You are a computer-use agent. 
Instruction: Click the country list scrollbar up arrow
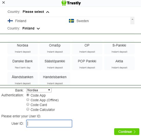[x=132, y=19]
